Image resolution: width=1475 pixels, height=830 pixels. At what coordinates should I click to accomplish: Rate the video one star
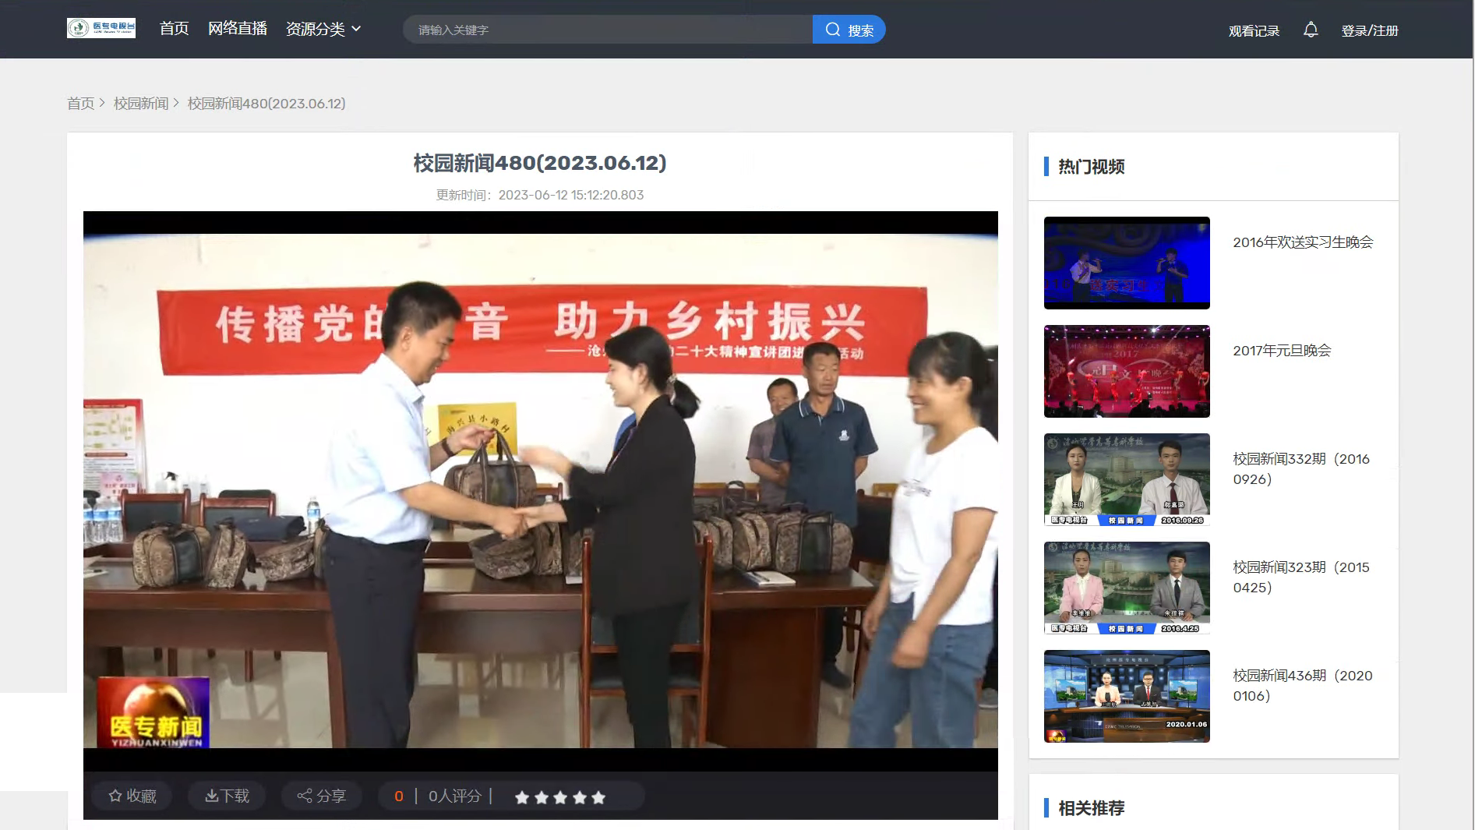[x=522, y=797]
